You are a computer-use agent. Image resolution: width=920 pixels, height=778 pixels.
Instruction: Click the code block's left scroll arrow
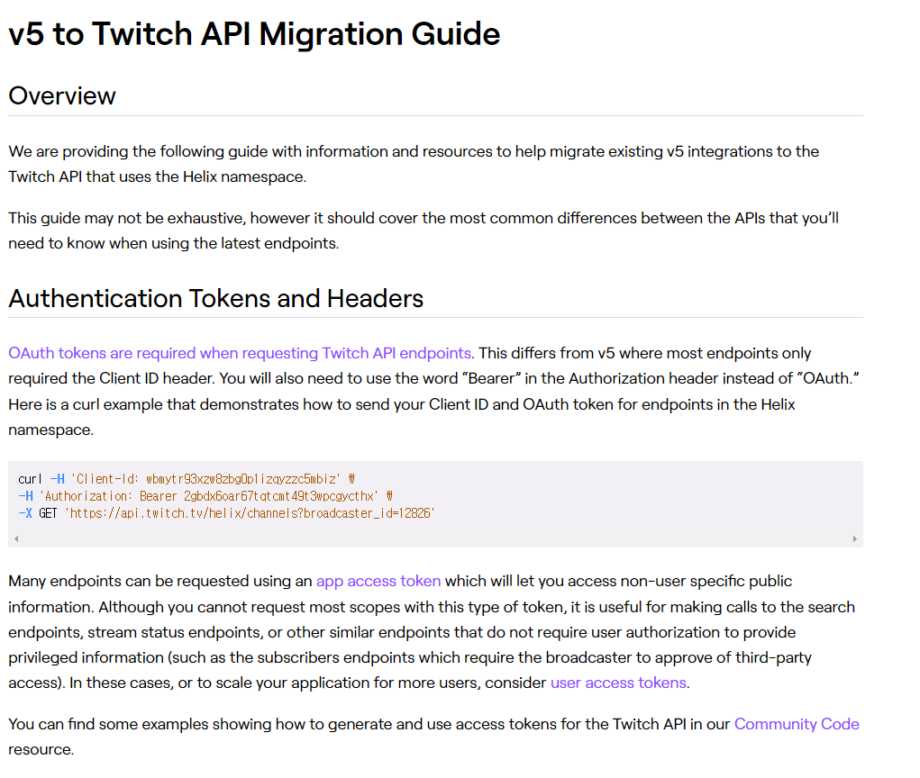pyautogui.click(x=16, y=538)
